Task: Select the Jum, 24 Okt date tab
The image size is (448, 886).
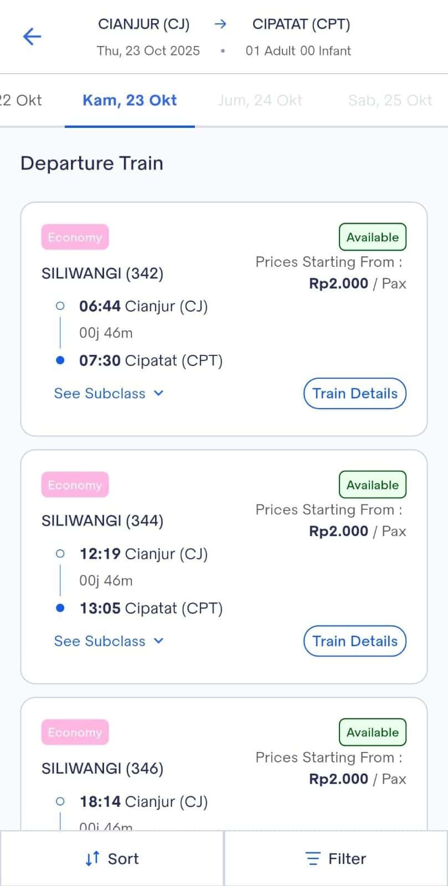Action: pos(260,100)
